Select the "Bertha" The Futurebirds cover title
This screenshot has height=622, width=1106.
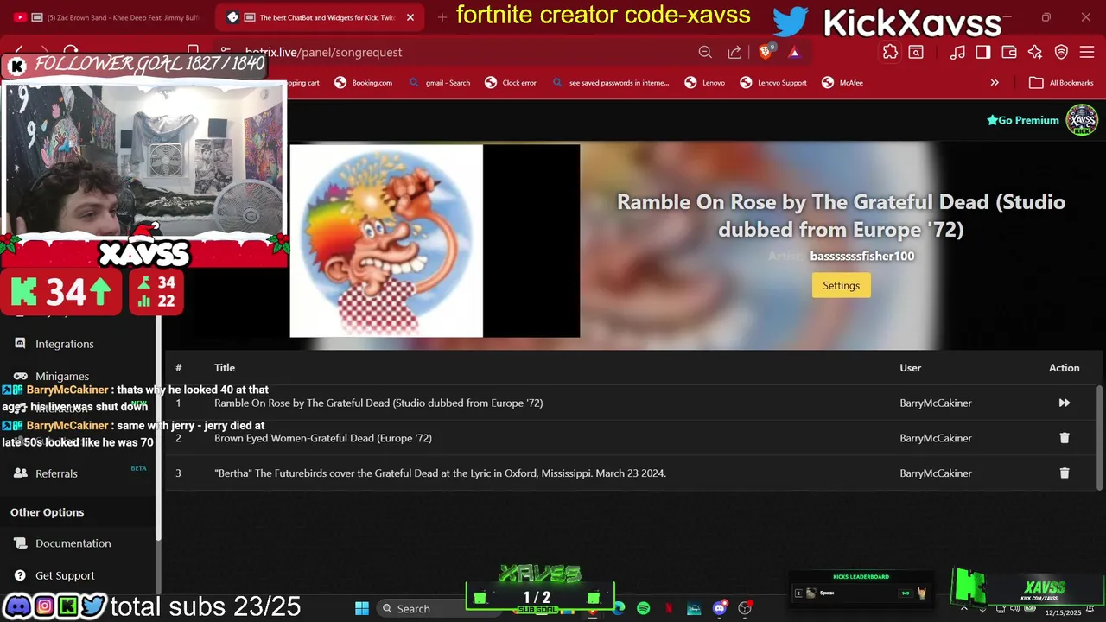click(440, 473)
